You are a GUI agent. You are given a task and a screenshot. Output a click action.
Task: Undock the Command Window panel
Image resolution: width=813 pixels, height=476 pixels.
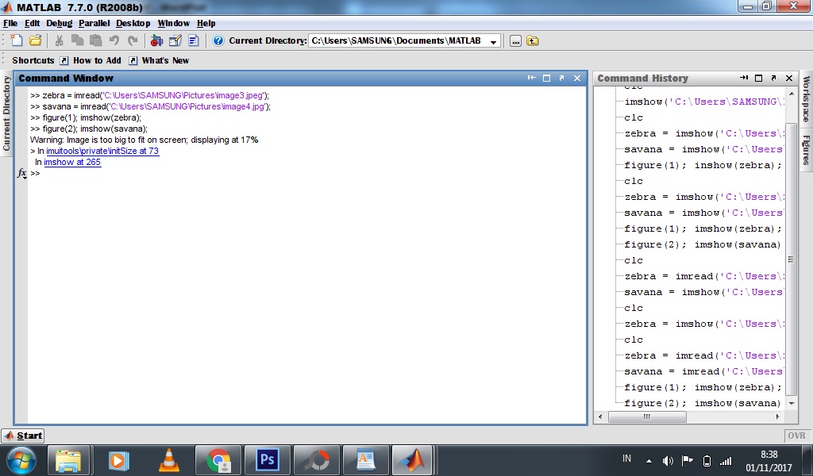pos(561,78)
